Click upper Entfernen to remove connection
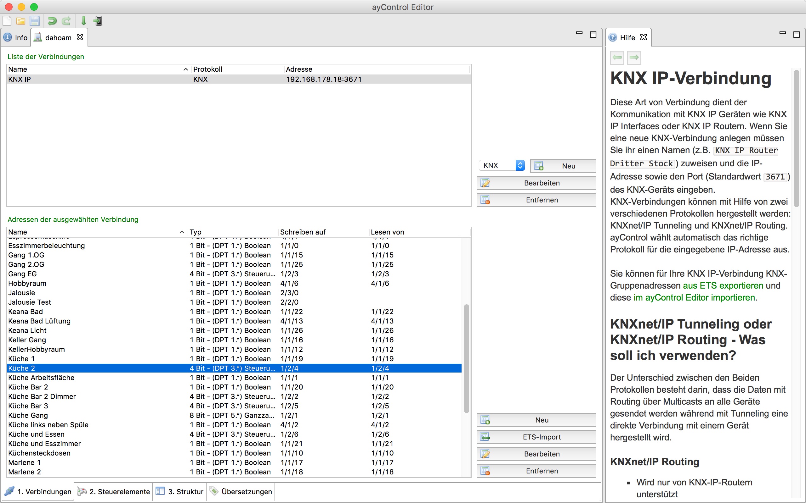The width and height of the screenshot is (806, 503). (536, 200)
